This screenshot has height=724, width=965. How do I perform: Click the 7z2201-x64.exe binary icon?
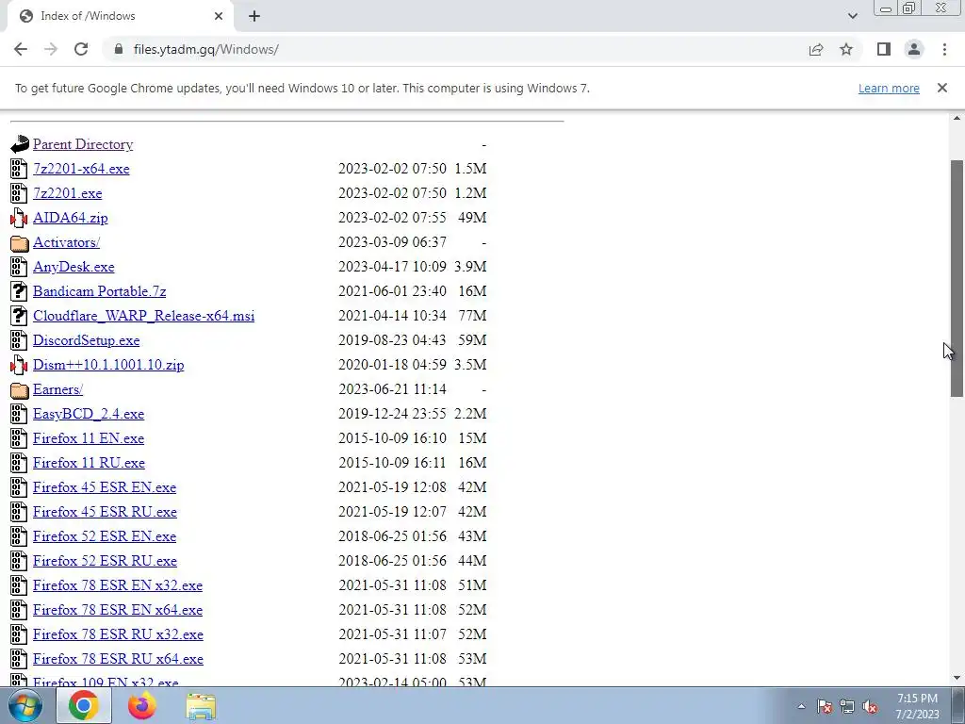click(19, 169)
